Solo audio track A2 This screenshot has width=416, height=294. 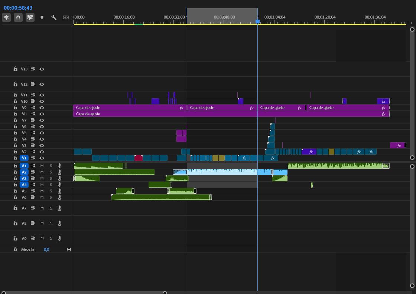tap(51, 172)
